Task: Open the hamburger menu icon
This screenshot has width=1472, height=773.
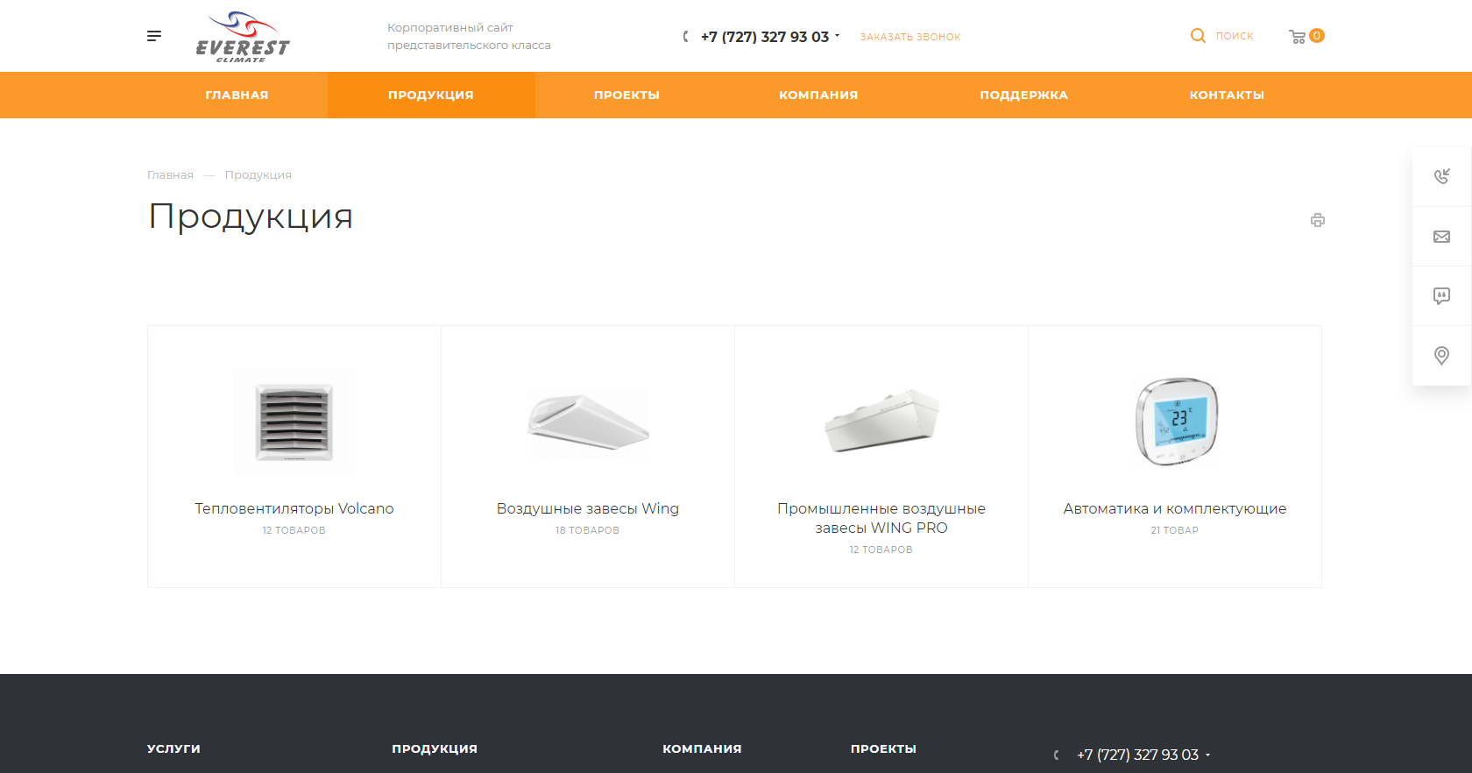Action: click(154, 36)
